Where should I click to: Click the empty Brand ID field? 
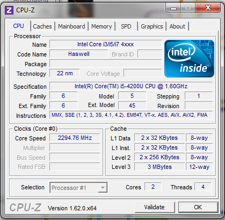[149, 54]
